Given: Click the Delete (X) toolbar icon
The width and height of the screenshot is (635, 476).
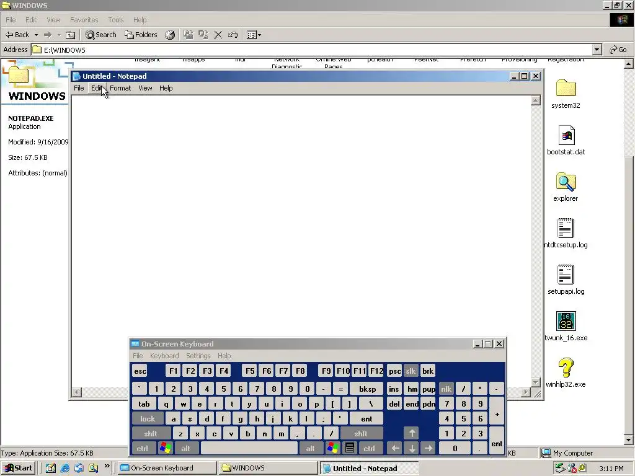Looking at the screenshot, I should [218, 35].
